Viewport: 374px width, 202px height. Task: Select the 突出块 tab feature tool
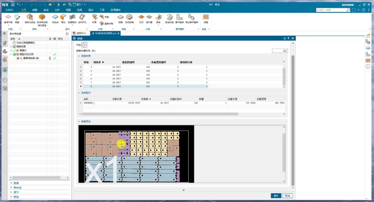coord(55,18)
